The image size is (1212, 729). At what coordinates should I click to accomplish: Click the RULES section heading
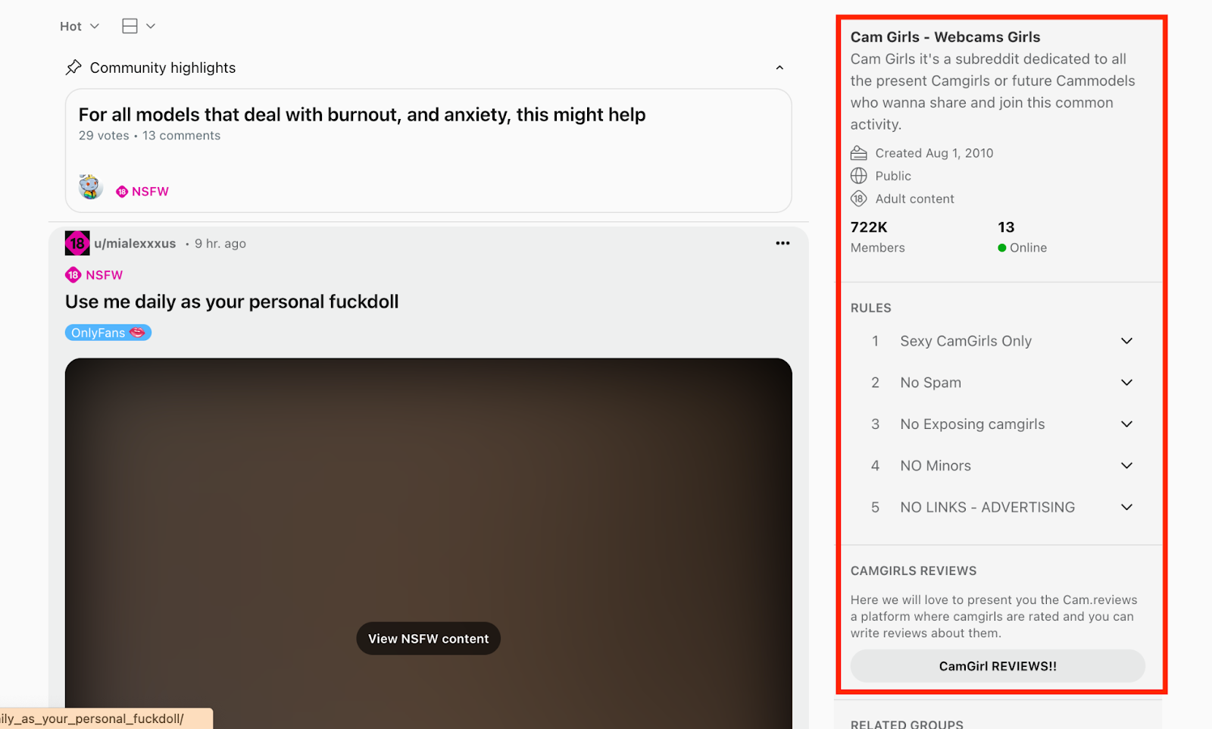point(871,308)
